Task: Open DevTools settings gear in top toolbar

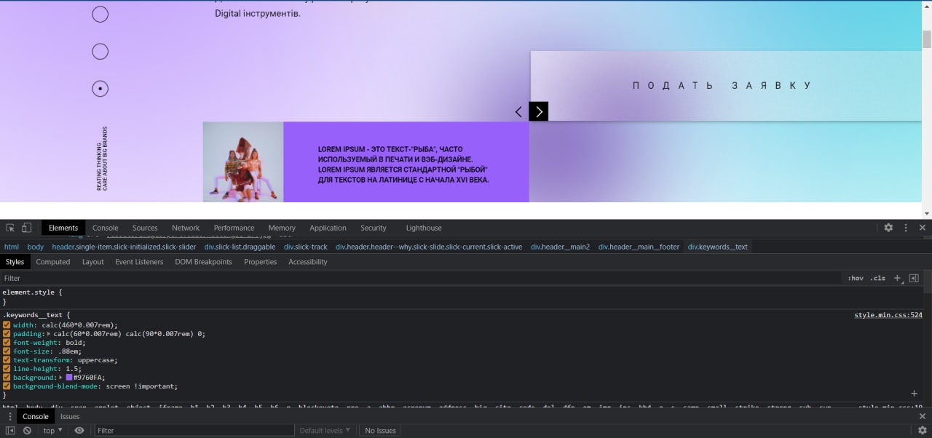Action: coord(888,228)
